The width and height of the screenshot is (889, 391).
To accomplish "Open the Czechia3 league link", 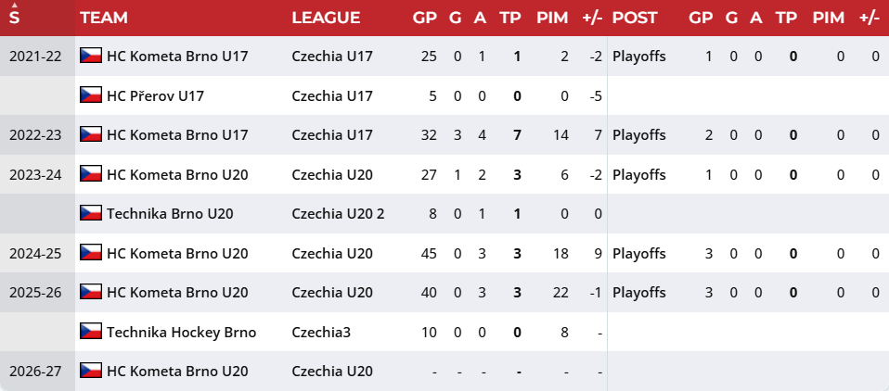I will click(x=321, y=332).
